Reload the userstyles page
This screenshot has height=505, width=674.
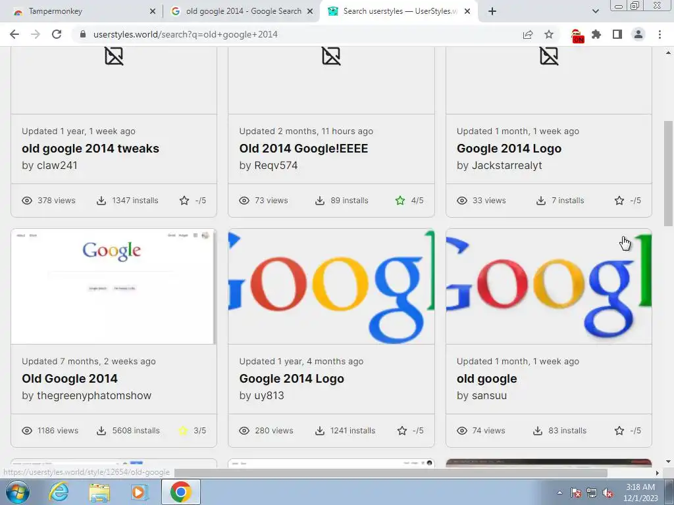(x=57, y=34)
